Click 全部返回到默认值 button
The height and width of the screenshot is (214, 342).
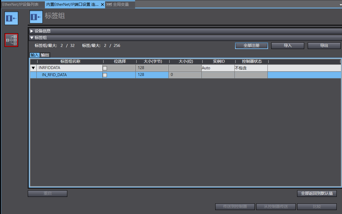317,193
